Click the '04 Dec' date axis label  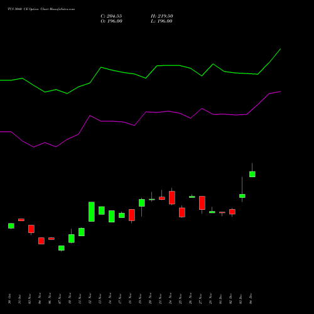point(251,298)
